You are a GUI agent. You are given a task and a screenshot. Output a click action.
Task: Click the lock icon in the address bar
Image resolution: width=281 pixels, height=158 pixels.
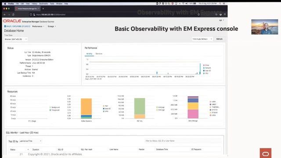(34, 14)
